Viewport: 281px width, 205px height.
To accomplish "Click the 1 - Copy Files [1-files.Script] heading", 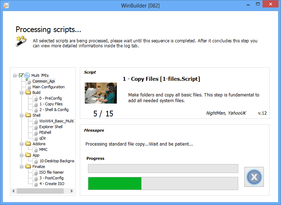I will click(x=161, y=79).
